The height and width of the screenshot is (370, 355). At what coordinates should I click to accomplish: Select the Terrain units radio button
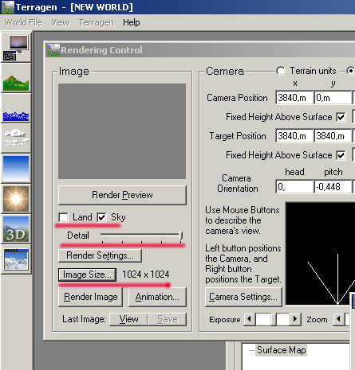pyautogui.click(x=281, y=71)
